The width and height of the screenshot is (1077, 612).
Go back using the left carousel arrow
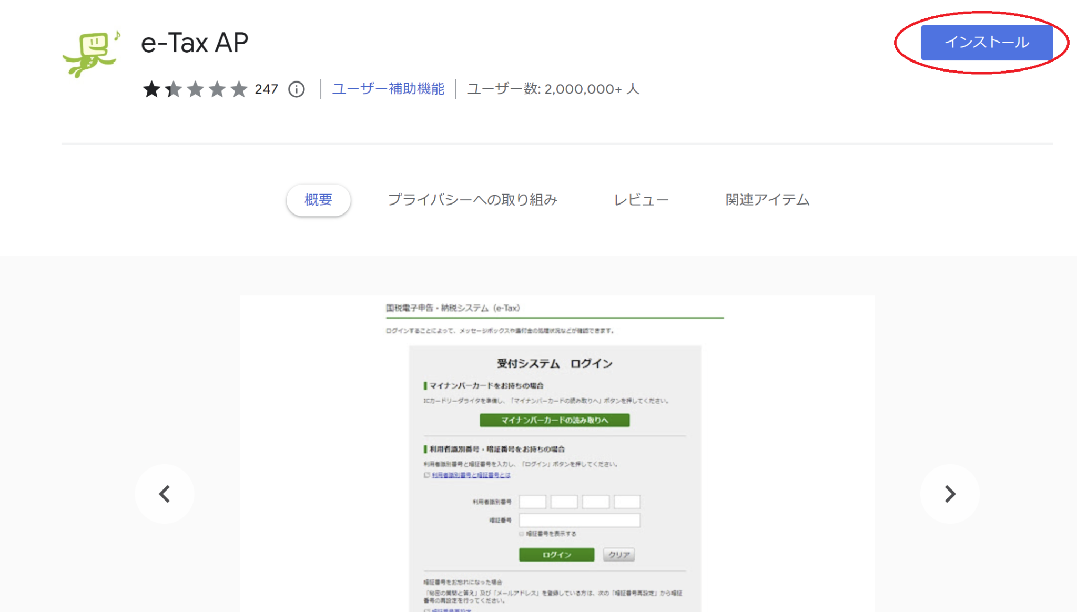165,493
